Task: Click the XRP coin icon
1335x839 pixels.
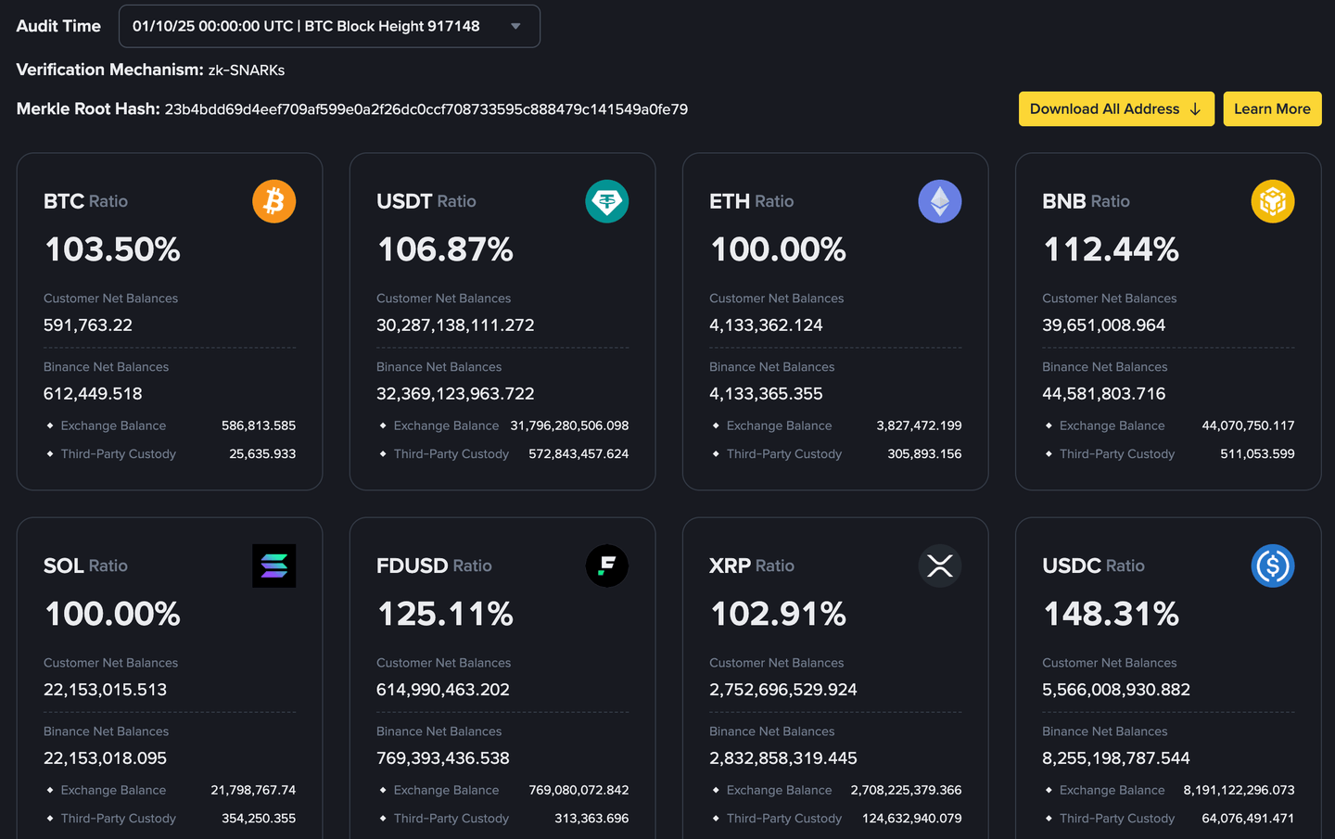Action: click(939, 566)
